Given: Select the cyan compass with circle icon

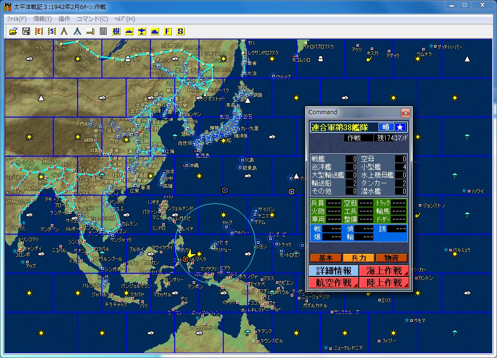Looking at the screenshot, I should coord(77,31).
